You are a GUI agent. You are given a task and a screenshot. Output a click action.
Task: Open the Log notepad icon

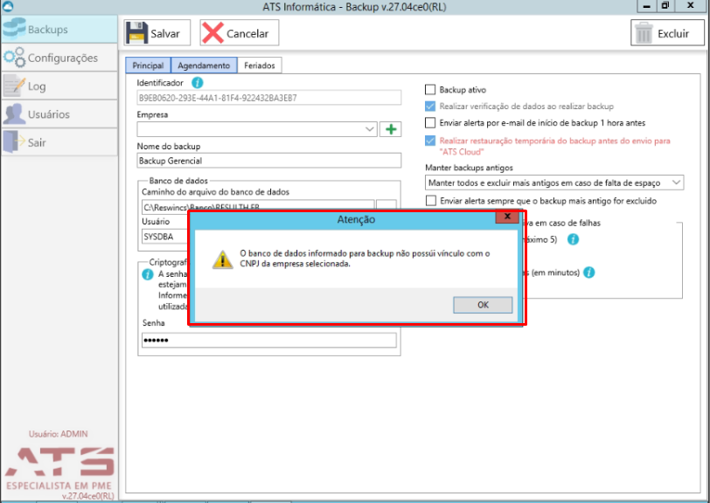(x=14, y=86)
